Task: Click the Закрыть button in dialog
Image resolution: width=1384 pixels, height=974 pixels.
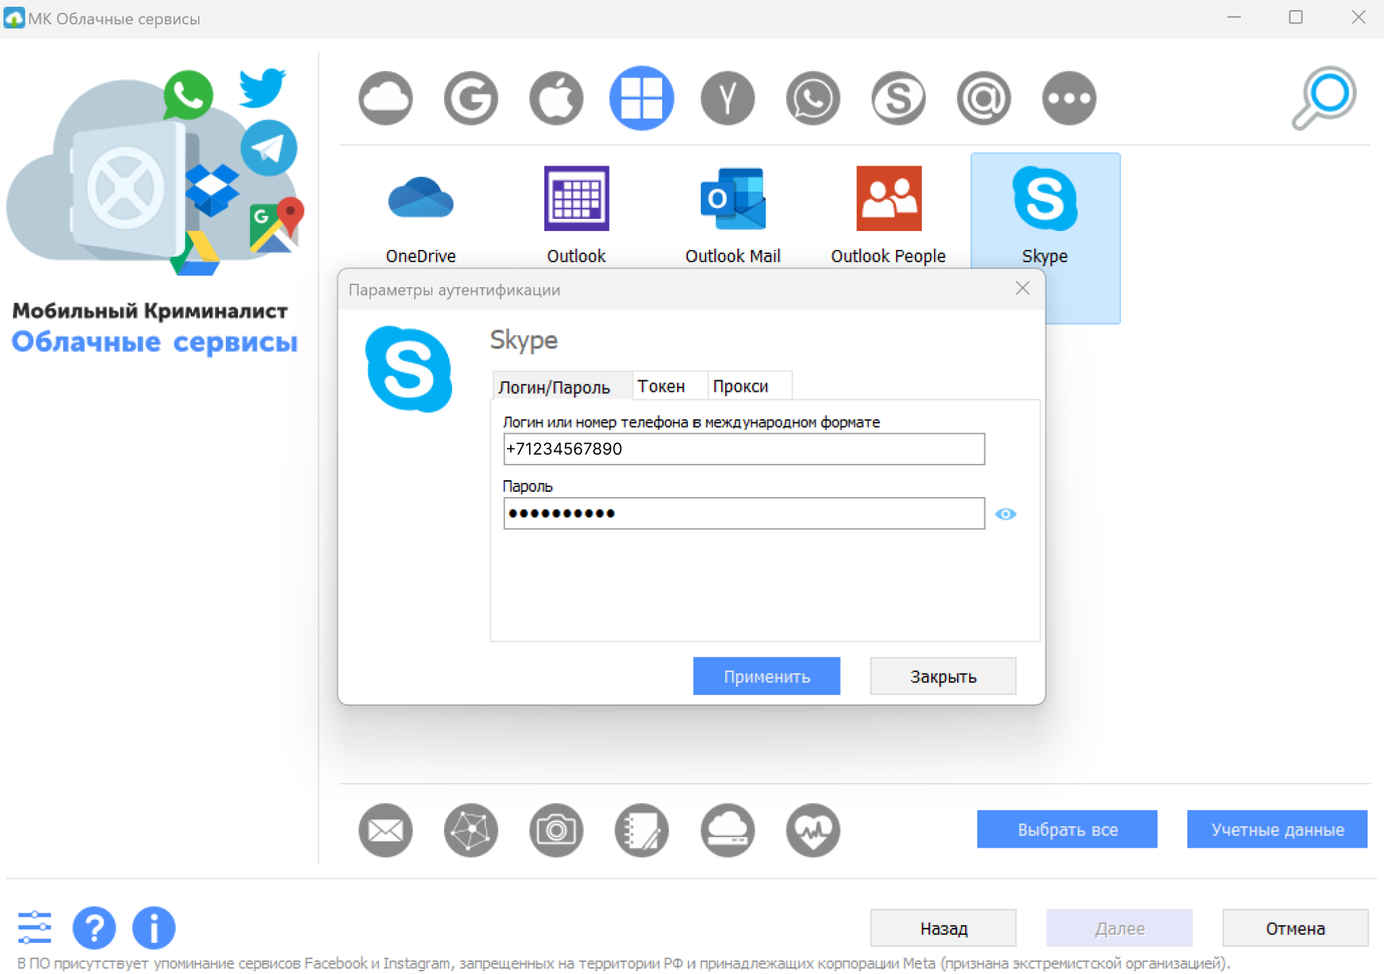Action: tap(943, 676)
